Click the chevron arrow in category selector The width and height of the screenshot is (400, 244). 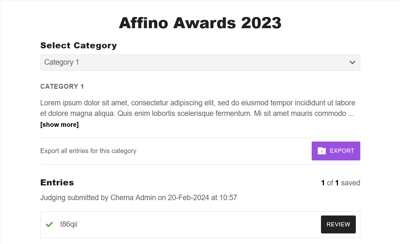click(x=352, y=62)
